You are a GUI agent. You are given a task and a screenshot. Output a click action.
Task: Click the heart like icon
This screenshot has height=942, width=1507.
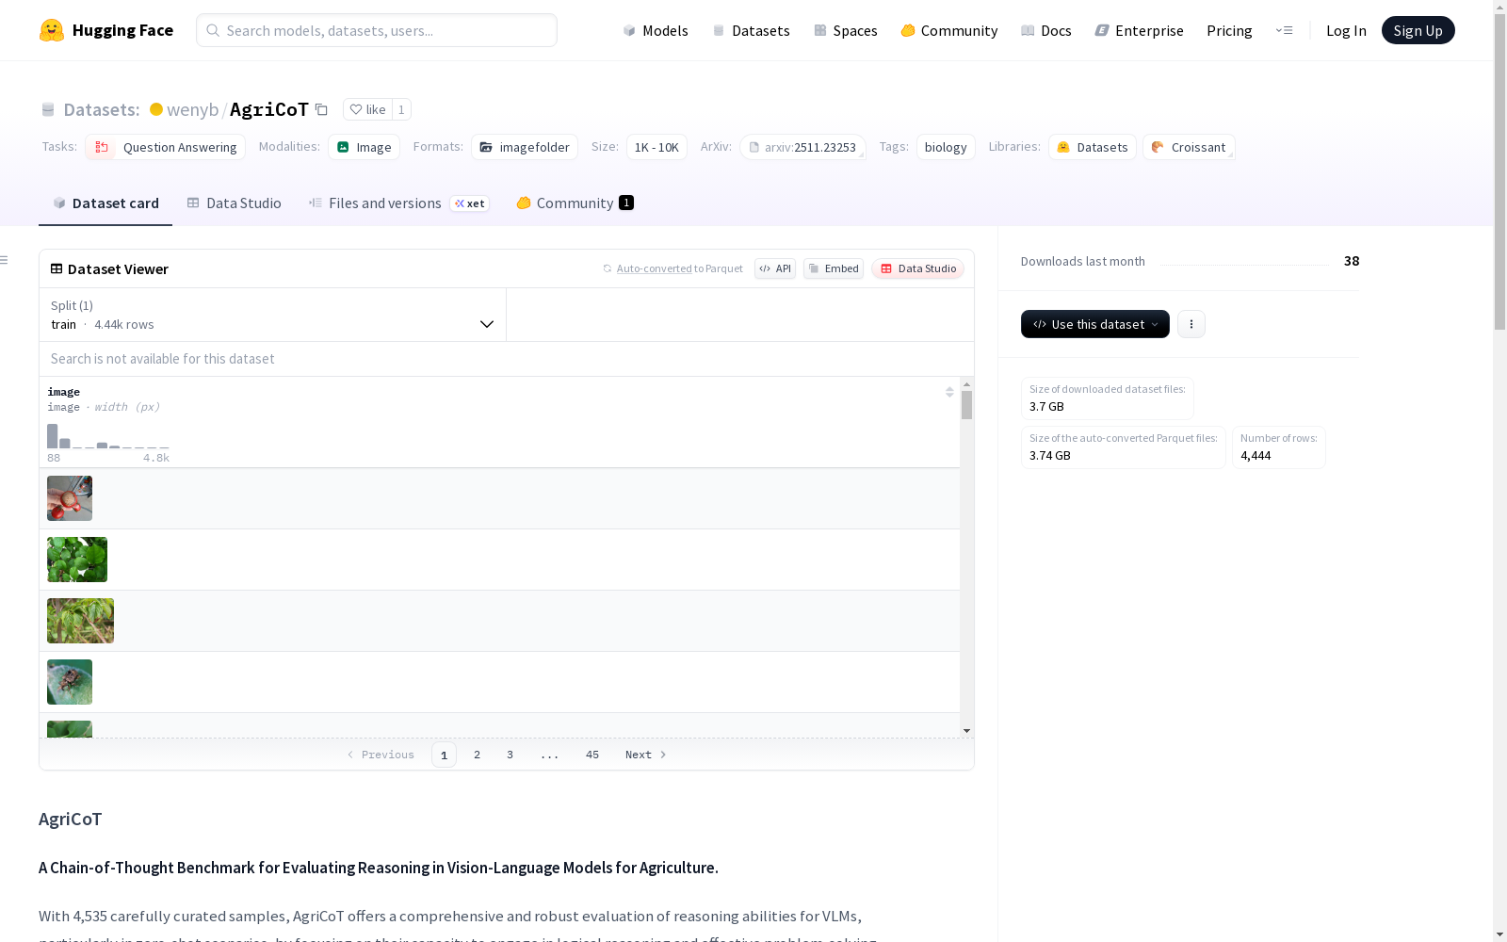pos(356,109)
